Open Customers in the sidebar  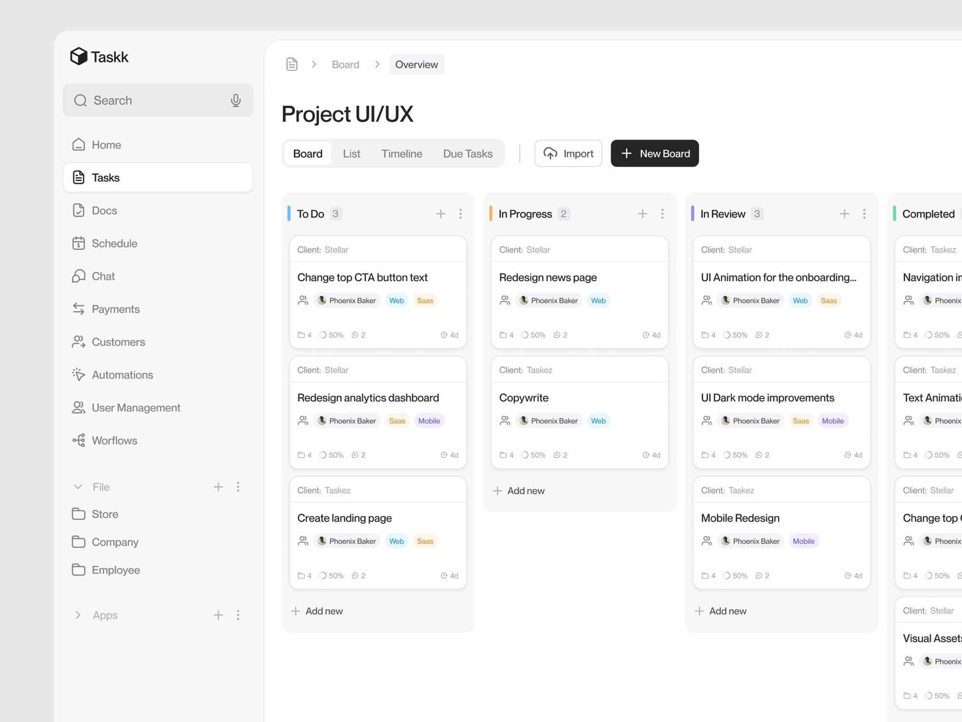[x=158, y=342]
